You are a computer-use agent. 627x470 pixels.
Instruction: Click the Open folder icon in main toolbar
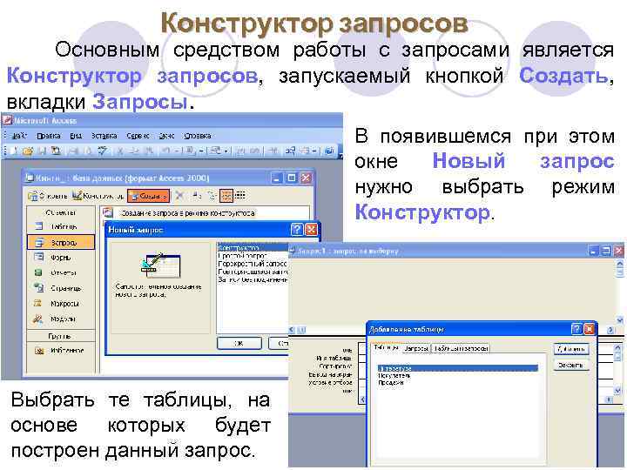pos(28,151)
